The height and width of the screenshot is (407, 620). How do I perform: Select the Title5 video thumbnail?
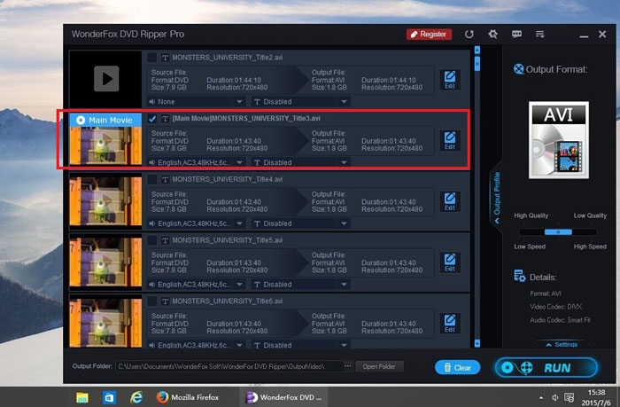[x=105, y=262]
